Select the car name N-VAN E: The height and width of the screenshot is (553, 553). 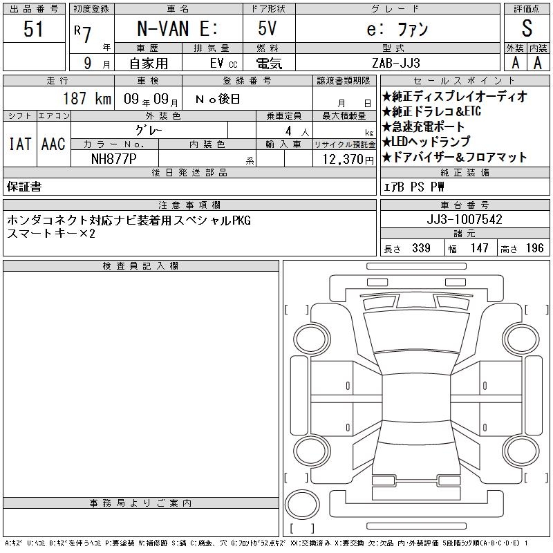[x=178, y=28]
